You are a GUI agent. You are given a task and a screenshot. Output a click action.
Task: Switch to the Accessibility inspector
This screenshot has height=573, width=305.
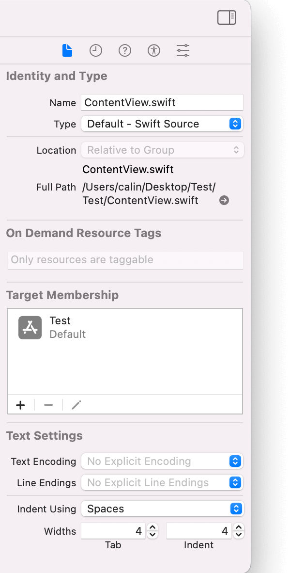[x=154, y=50]
